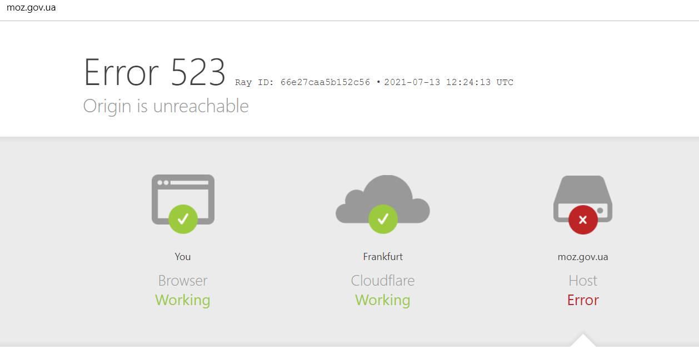Click the green Working status under Cloudflare
Viewport: 699px width, 364px height.
point(383,300)
